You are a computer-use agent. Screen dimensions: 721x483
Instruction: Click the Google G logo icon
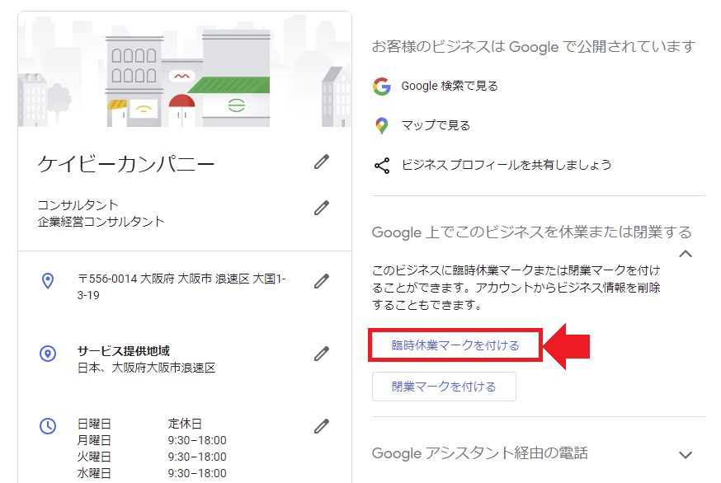pyautogui.click(x=382, y=87)
